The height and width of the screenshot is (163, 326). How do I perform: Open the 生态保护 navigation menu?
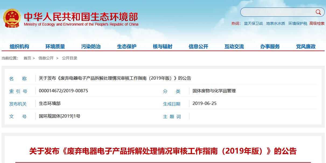coord(127,47)
